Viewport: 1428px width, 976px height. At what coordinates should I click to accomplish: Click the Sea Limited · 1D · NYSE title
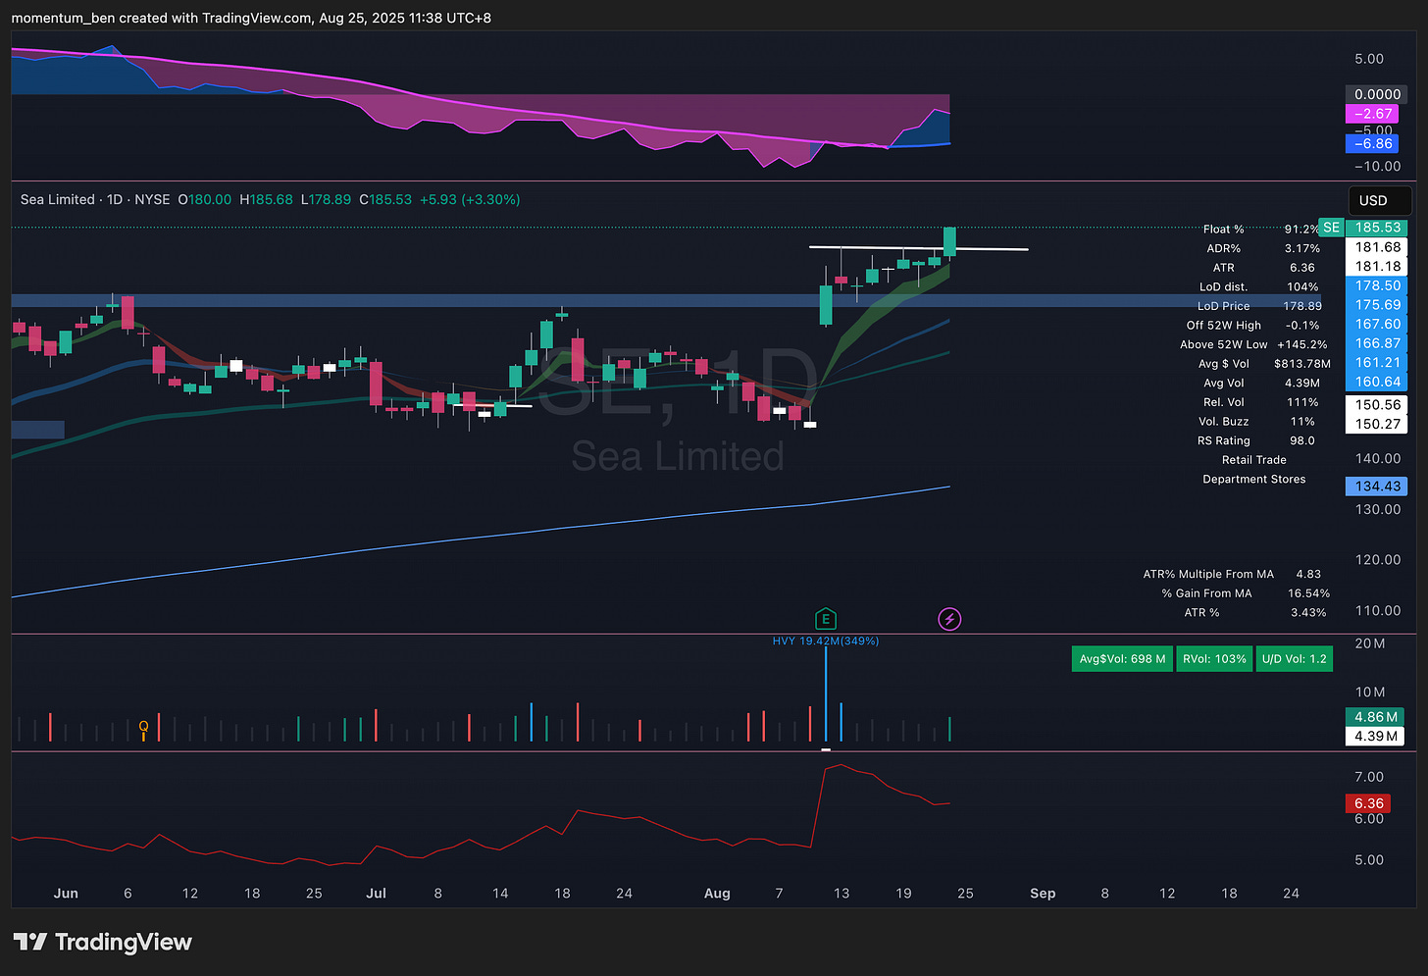click(x=95, y=199)
